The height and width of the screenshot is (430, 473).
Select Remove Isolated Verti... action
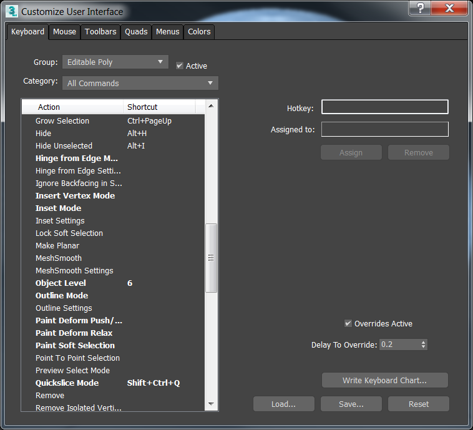pos(79,408)
